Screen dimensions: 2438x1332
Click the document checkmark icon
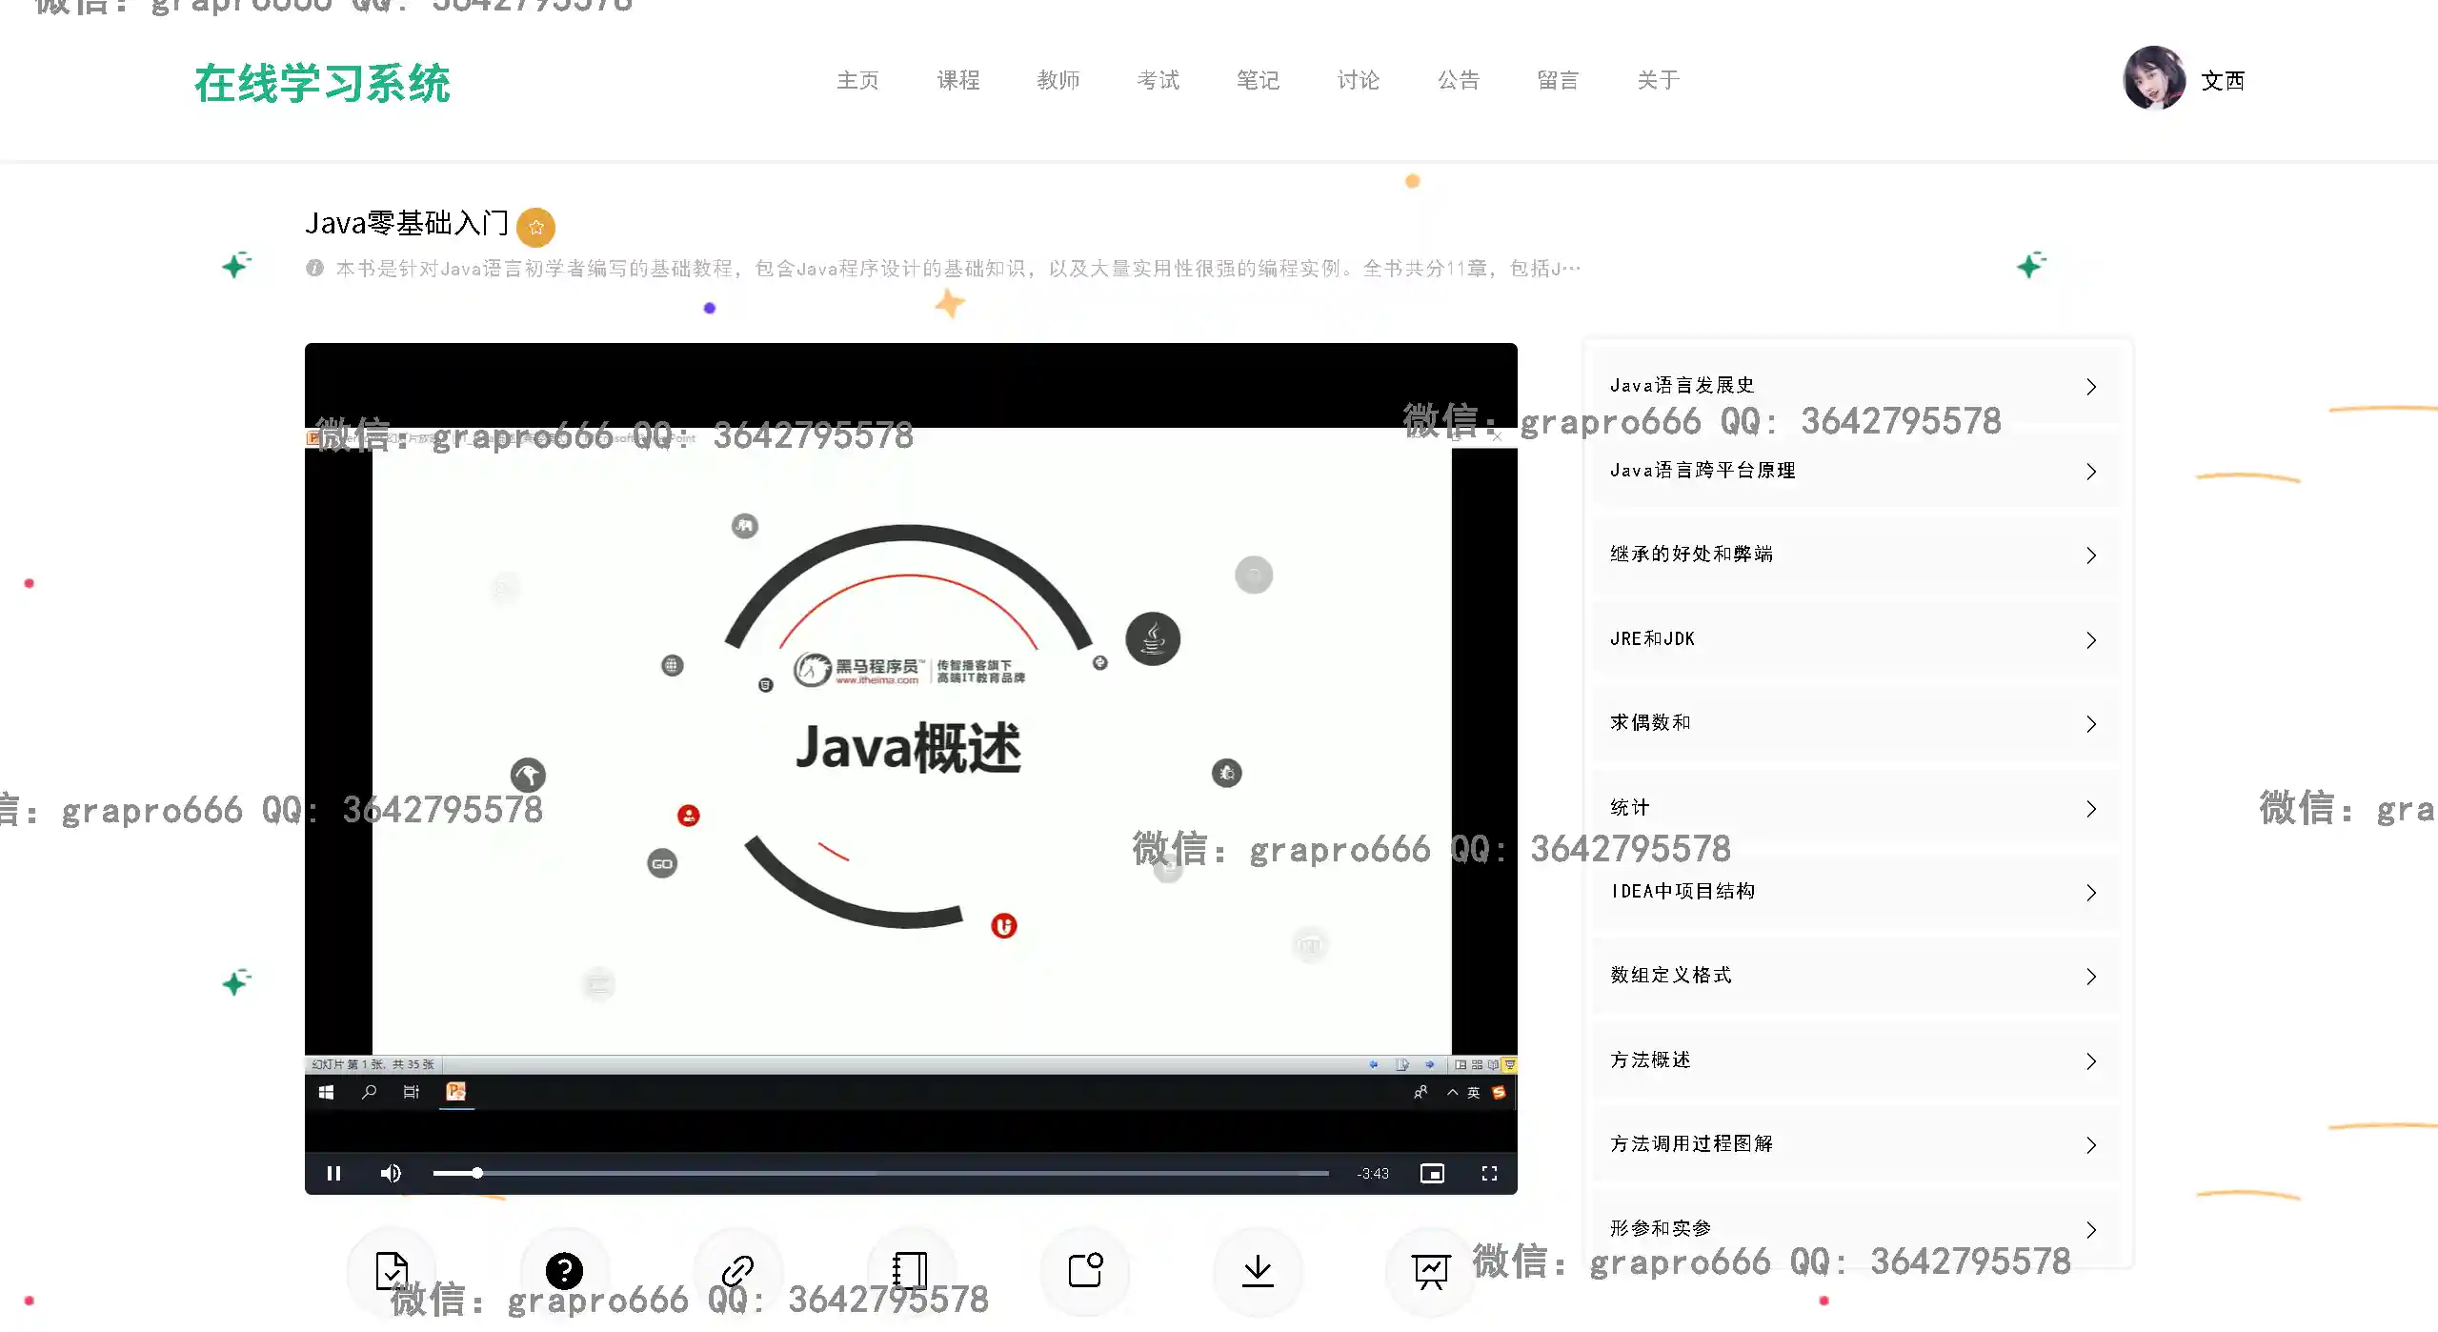[392, 1270]
